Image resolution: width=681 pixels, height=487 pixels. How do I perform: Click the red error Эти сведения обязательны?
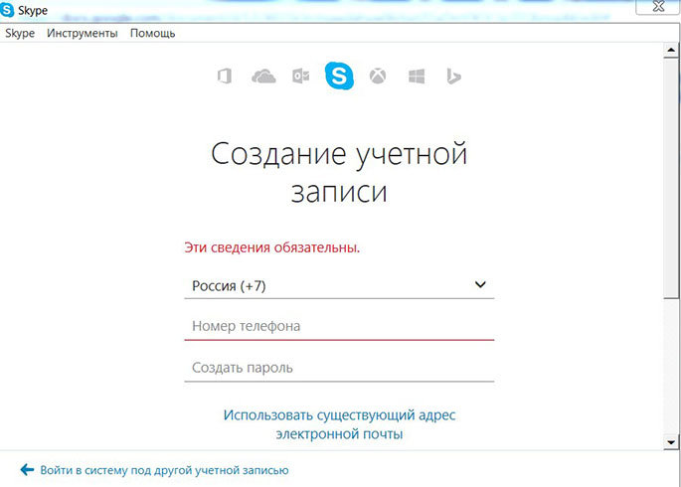(x=271, y=247)
